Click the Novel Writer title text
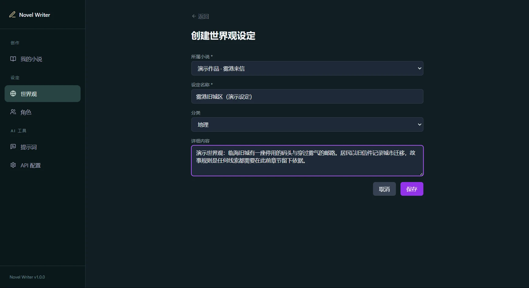Screen dimensions: 529x288 click(34, 15)
